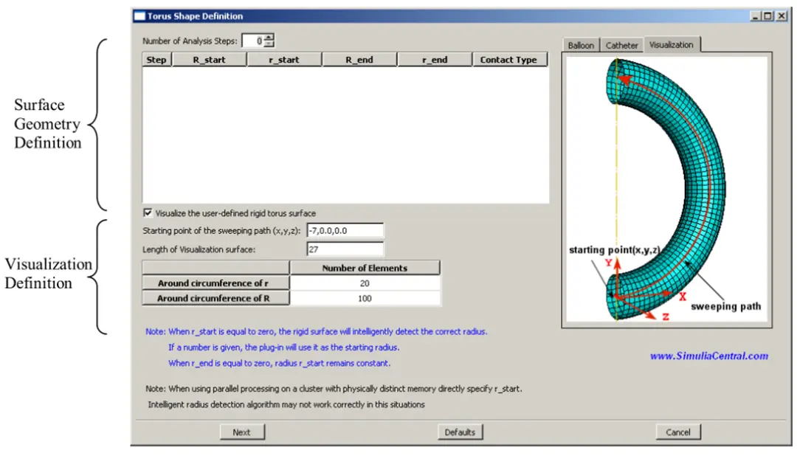Toggle visualize user-defined rigid torus surface checkbox
Image resolution: width=797 pixels, height=456 pixels.
click(x=148, y=213)
